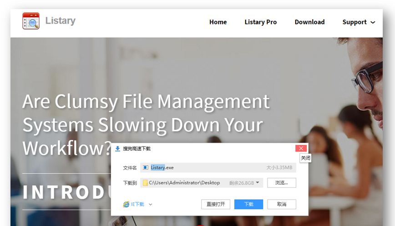Click the Listary brand name text

click(60, 20)
